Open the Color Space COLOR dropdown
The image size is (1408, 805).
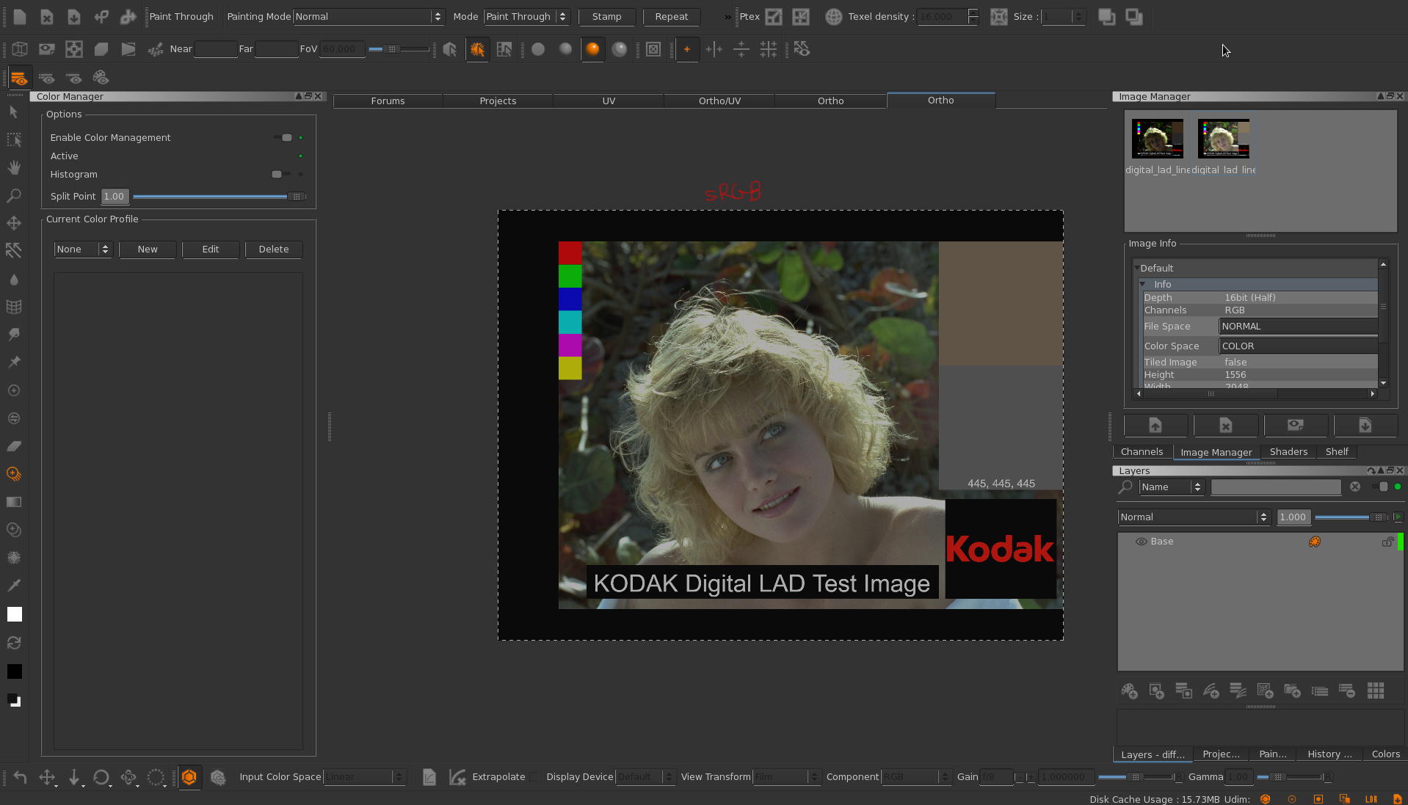pyautogui.click(x=1298, y=346)
